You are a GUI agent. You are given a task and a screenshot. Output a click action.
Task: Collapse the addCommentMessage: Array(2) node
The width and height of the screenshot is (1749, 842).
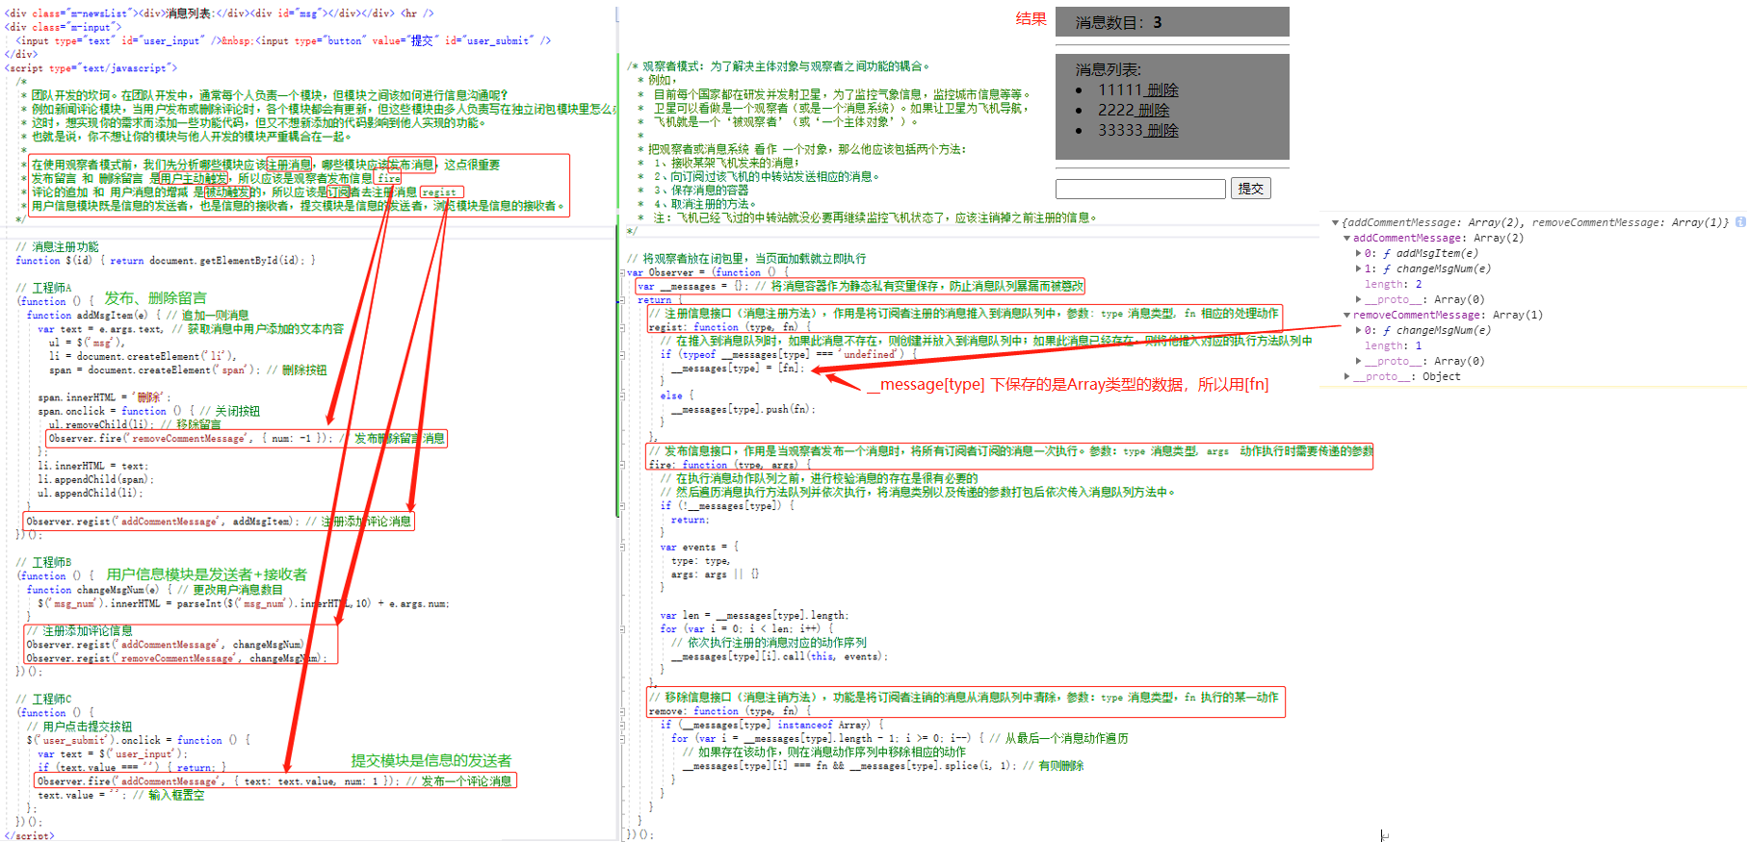(x=1347, y=238)
